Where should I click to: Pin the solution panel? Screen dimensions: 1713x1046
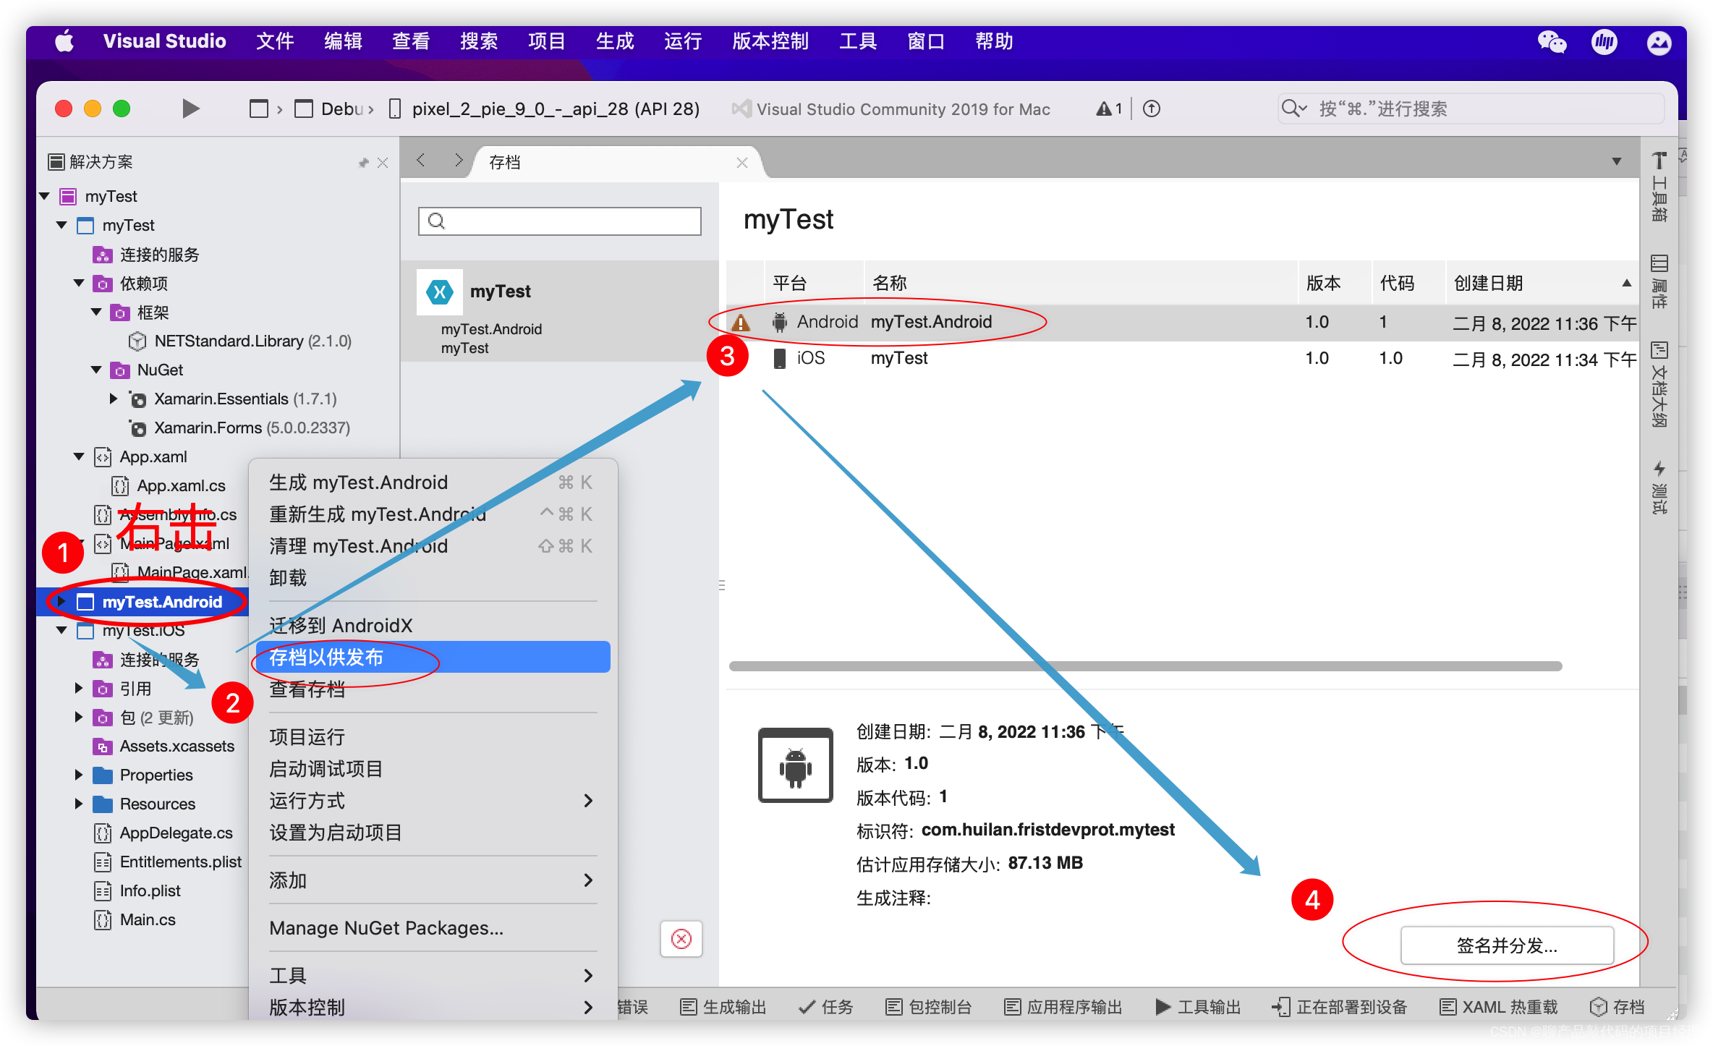[x=364, y=163]
